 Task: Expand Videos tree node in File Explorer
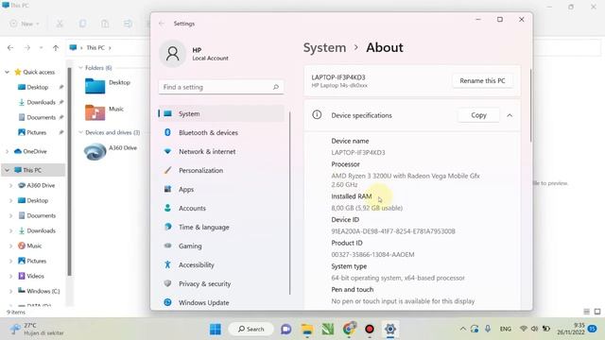coord(10,276)
